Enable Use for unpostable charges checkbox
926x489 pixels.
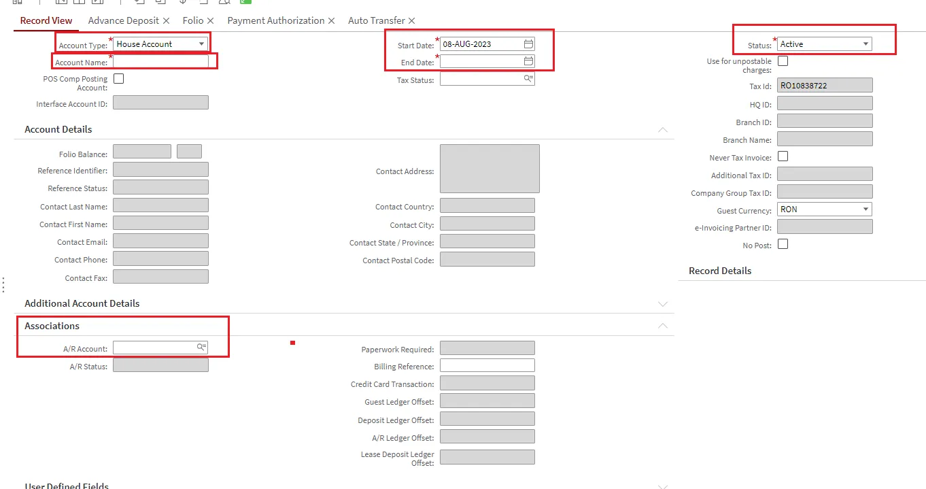pos(783,61)
